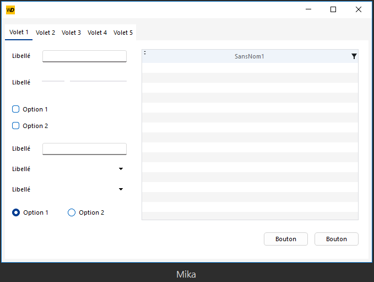Maximize the window
The image size is (374, 282).
(x=333, y=9)
